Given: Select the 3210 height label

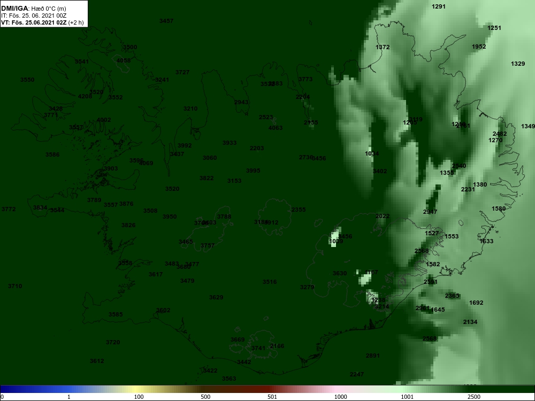Looking at the screenshot, I should (190, 109).
